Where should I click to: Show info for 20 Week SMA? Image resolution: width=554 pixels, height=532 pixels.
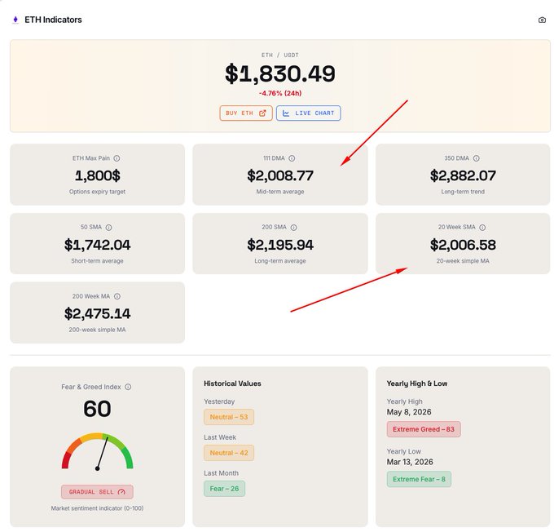482,227
